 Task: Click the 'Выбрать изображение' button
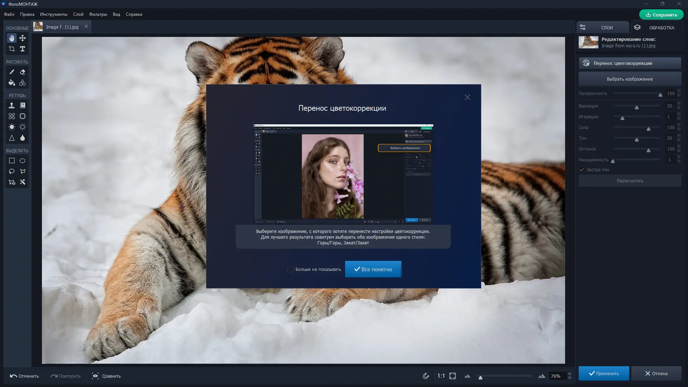(x=630, y=79)
